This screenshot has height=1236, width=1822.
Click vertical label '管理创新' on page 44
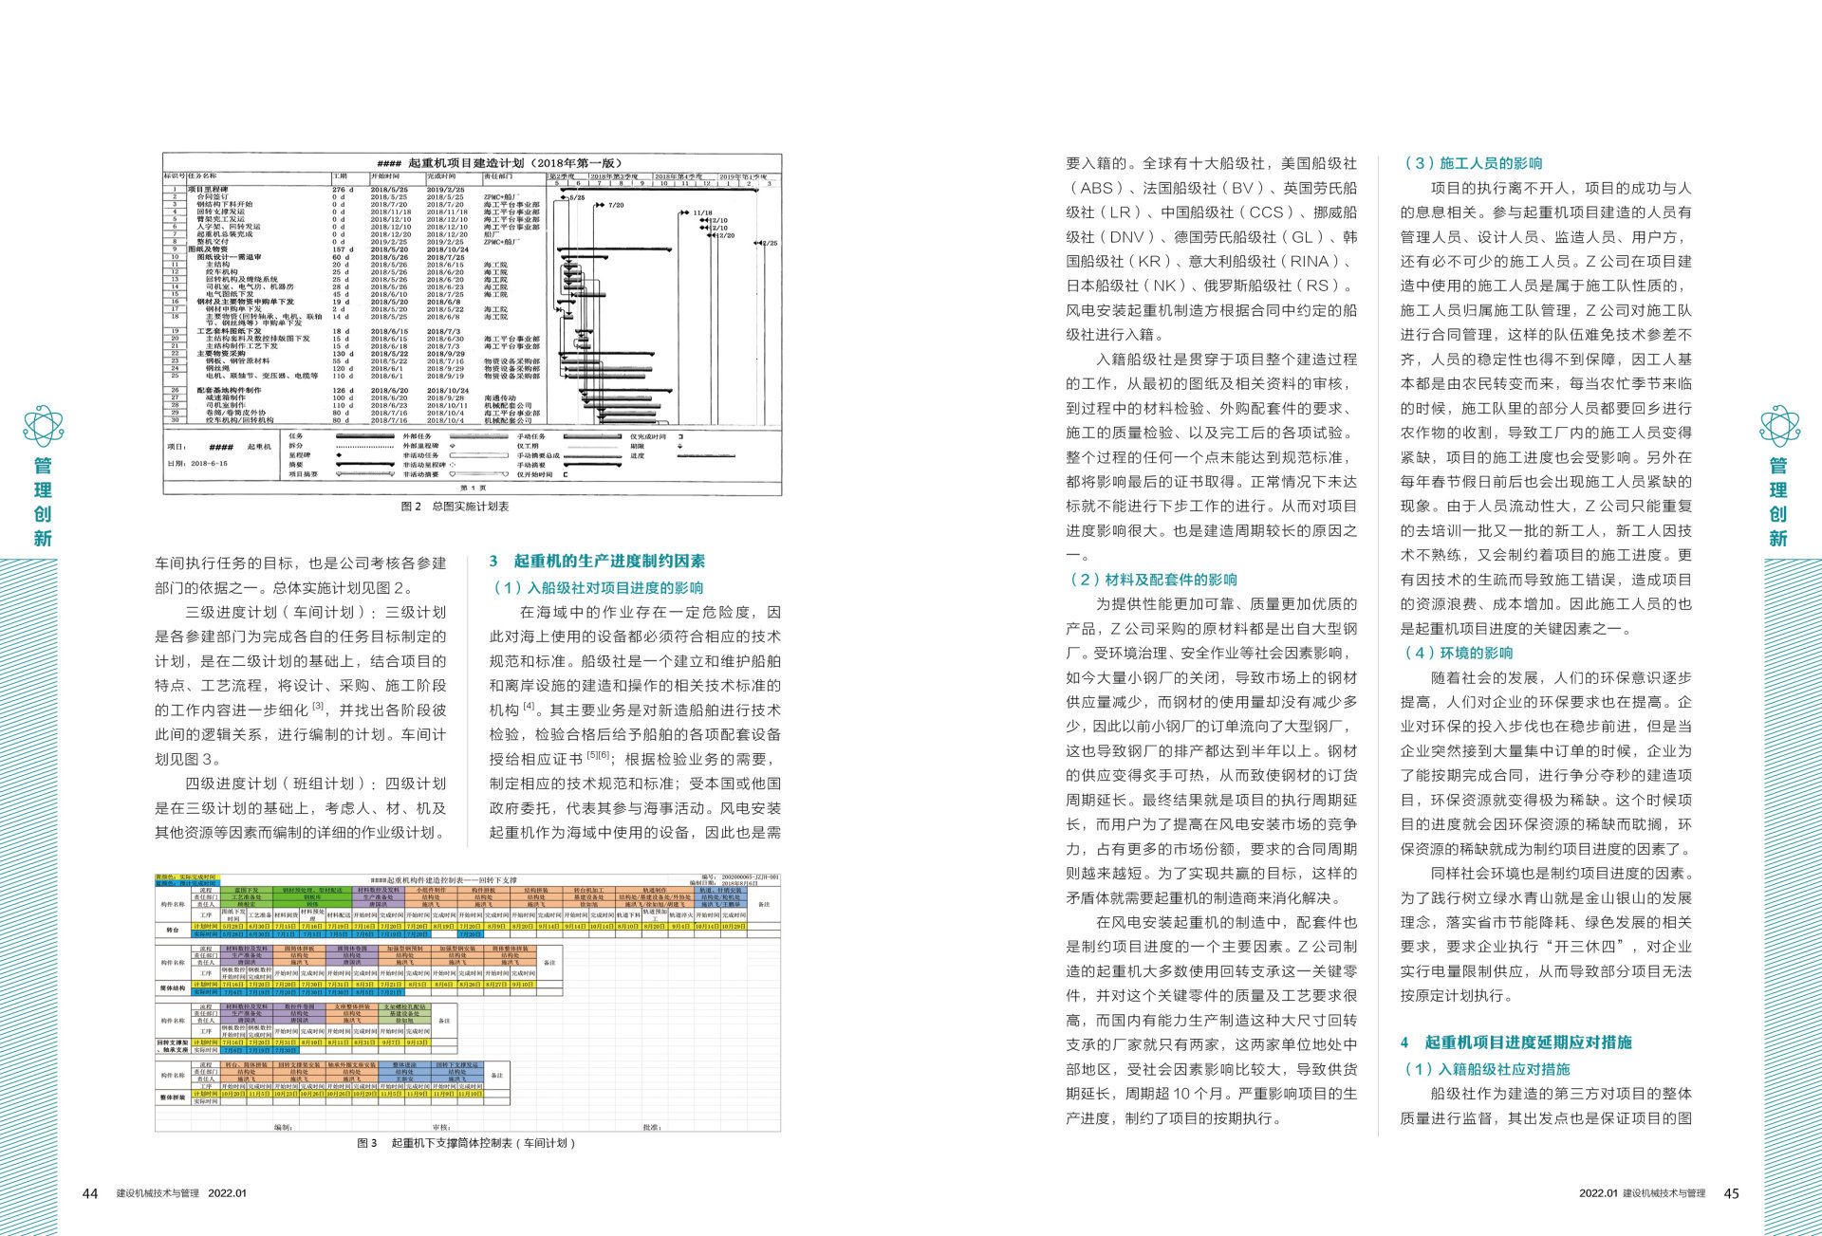click(43, 502)
